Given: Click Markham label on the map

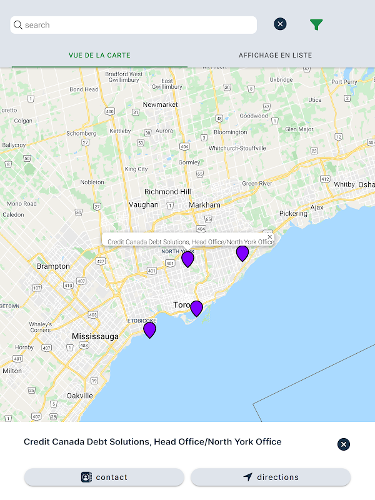Looking at the screenshot, I should 204,205.
